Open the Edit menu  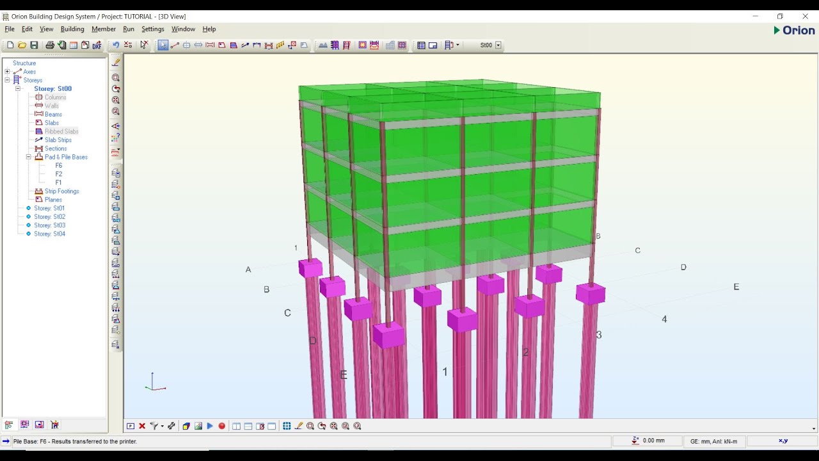point(27,29)
